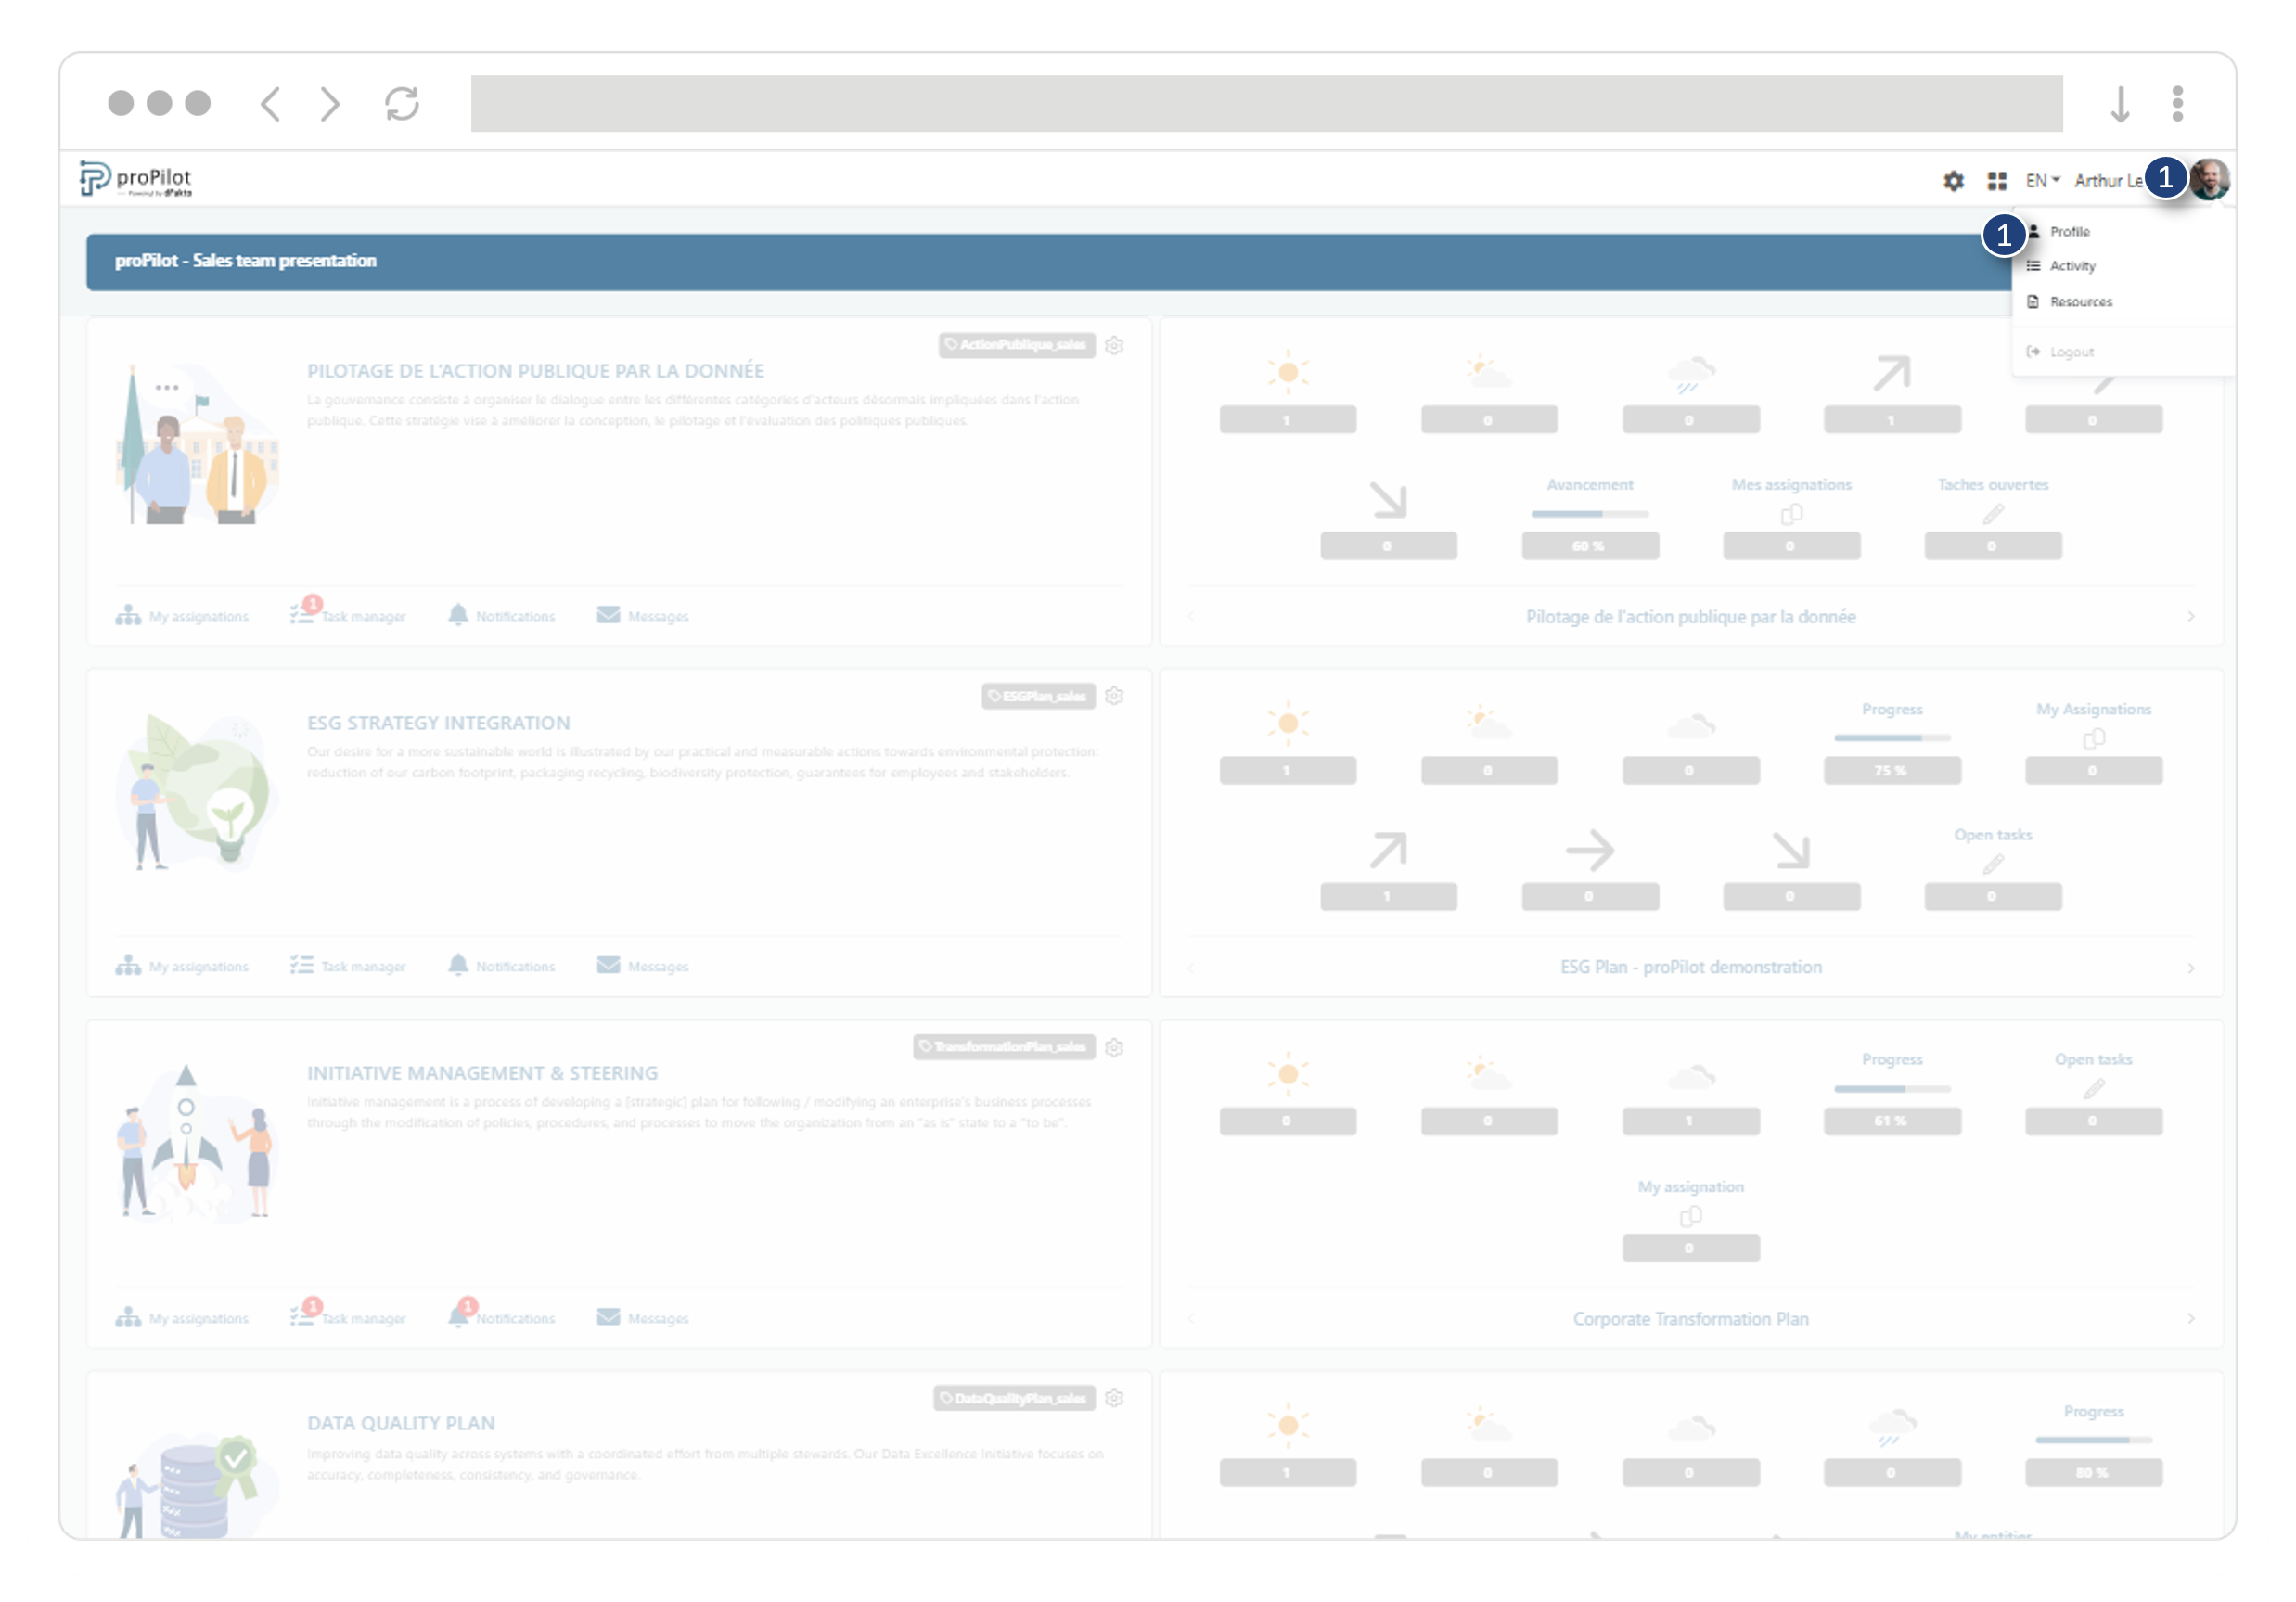Click the Open tasks pencil in the ESG panel
This screenshot has height=1602, width=2296.
pyautogui.click(x=1993, y=864)
